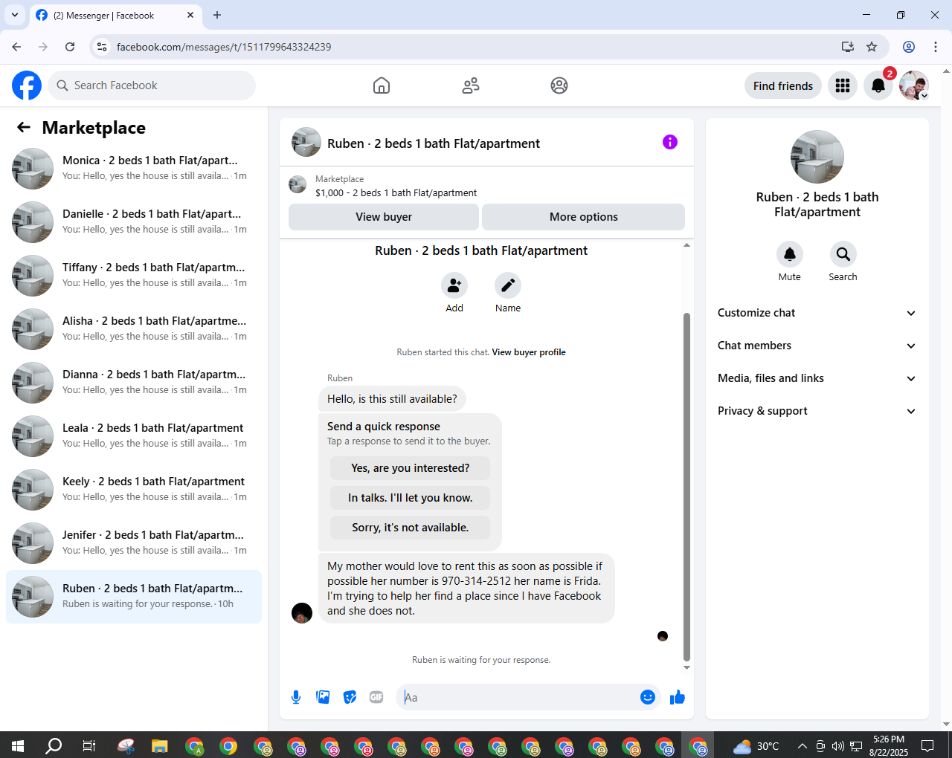Open the Leala conversation
Screen dimensions: 952x758
point(134,436)
